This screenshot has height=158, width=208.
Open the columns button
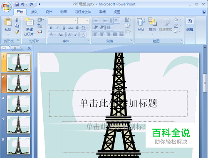click(x=110, y=27)
